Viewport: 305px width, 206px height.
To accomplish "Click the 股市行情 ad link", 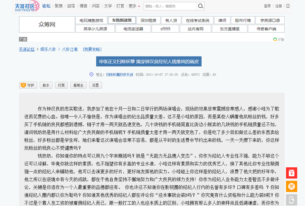I will tap(243, 20).
